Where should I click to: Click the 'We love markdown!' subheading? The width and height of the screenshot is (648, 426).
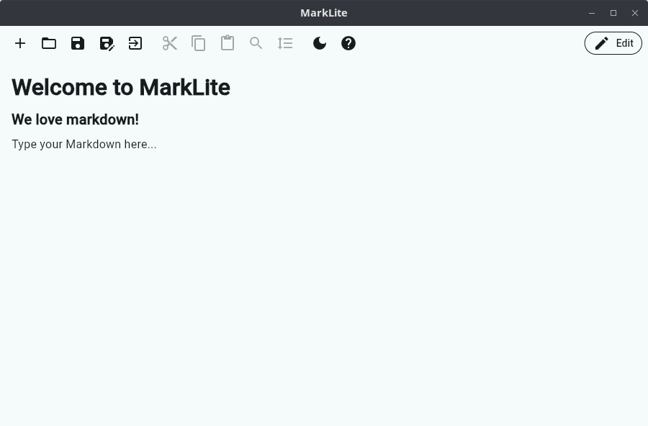tap(75, 119)
